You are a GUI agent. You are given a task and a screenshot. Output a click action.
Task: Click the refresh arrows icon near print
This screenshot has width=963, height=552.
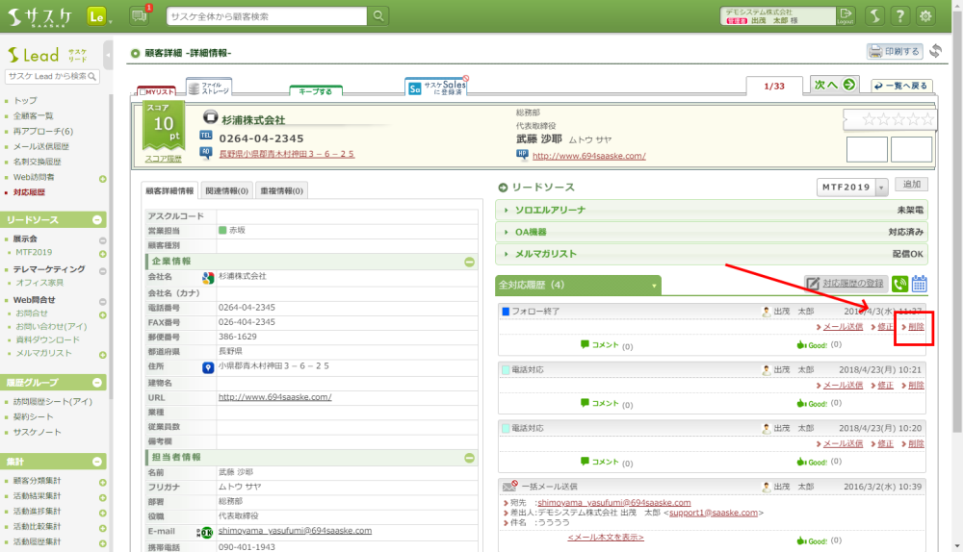(x=935, y=52)
